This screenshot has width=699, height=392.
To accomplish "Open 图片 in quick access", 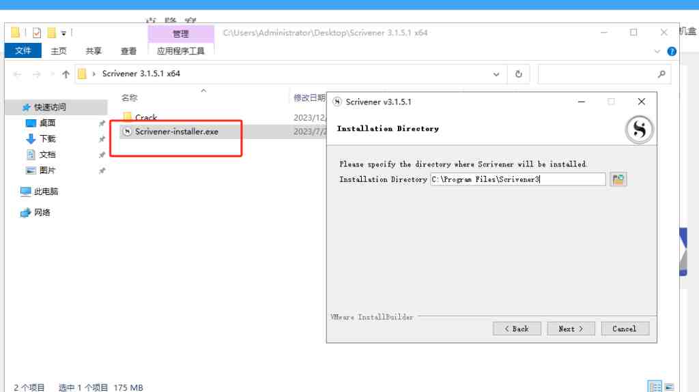I will [47, 170].
